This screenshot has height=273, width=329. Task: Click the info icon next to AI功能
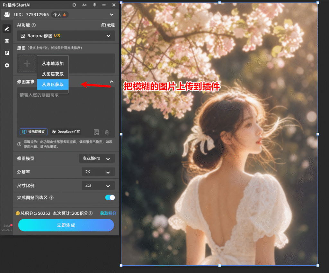click(33, 25)
